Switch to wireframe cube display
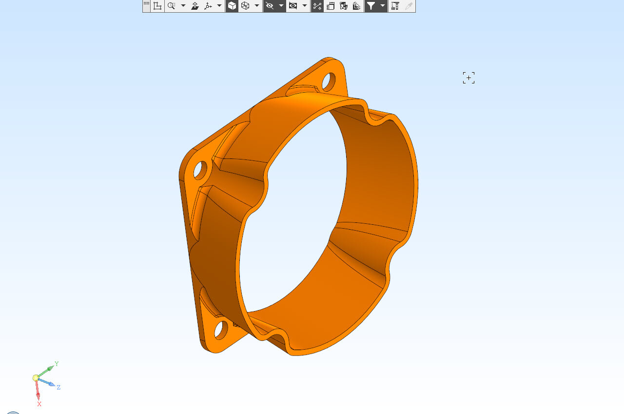 coord(245,6)
